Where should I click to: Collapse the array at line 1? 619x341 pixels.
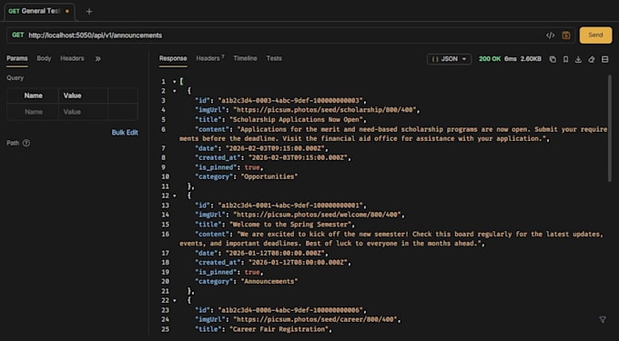(174, 82)
